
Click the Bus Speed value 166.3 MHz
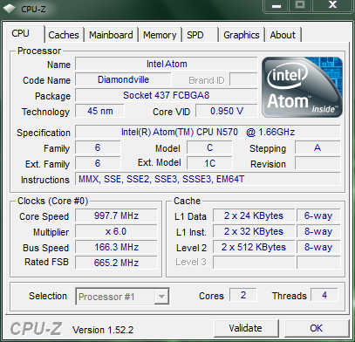pyautogui.click(x=116, y=247)
